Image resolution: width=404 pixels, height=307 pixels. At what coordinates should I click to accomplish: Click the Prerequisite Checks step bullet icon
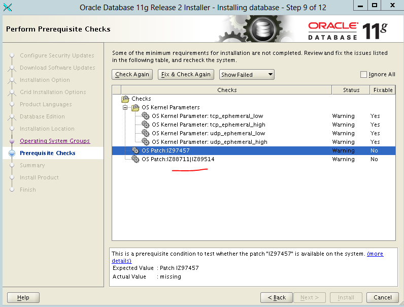click(12, 153)
